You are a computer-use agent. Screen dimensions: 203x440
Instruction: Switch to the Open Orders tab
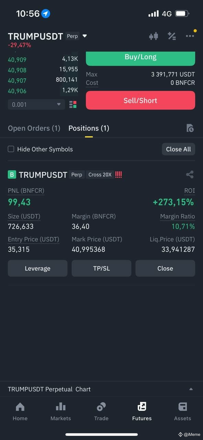click(x=34, y=128)
